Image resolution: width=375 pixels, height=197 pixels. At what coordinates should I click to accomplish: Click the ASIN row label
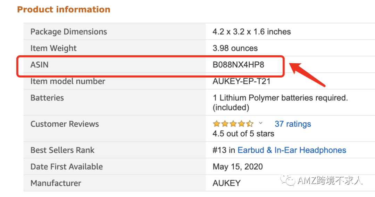point(40,65)
